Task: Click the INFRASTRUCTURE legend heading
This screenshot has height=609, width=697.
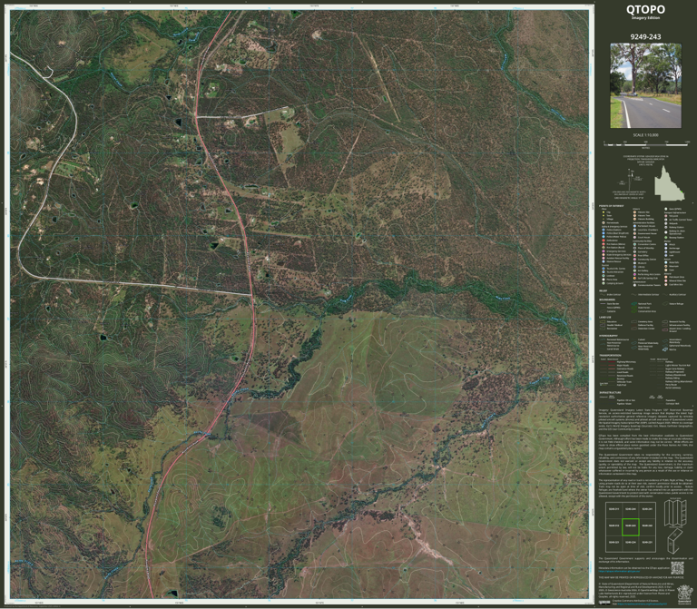Action: (x=610, y=392)
